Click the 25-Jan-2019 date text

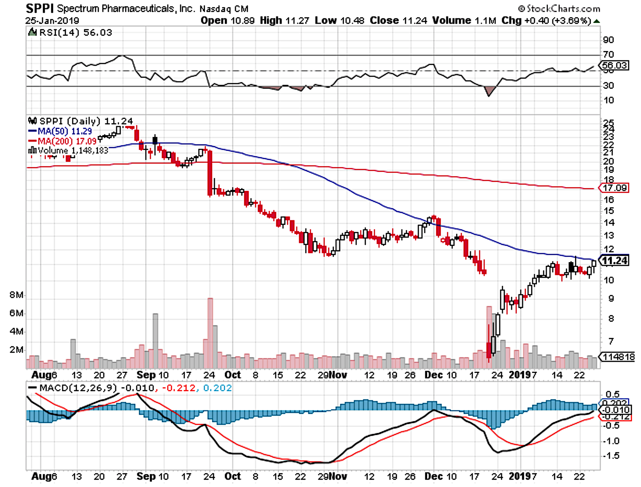[52, 21]
